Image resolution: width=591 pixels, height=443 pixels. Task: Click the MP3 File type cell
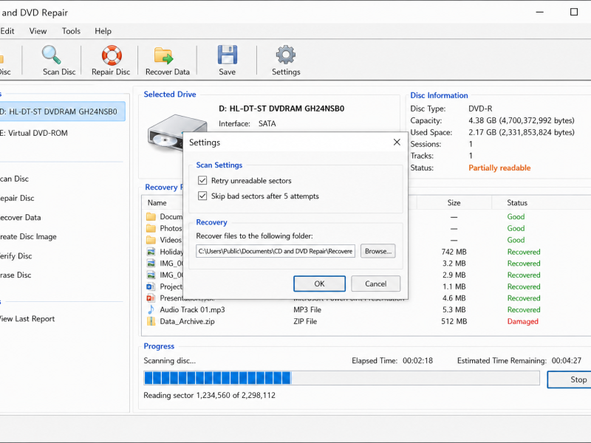307,309
